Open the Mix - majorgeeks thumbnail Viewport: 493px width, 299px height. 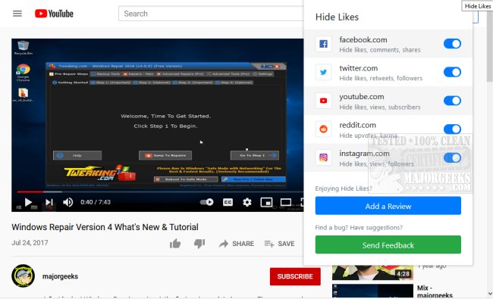[372, 291]
